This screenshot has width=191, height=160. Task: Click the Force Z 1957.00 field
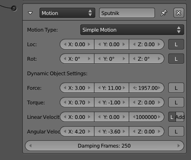(x=146, y=88)
